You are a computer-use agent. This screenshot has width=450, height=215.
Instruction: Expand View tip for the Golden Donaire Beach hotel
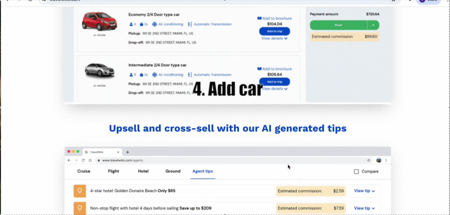[364, 191]
